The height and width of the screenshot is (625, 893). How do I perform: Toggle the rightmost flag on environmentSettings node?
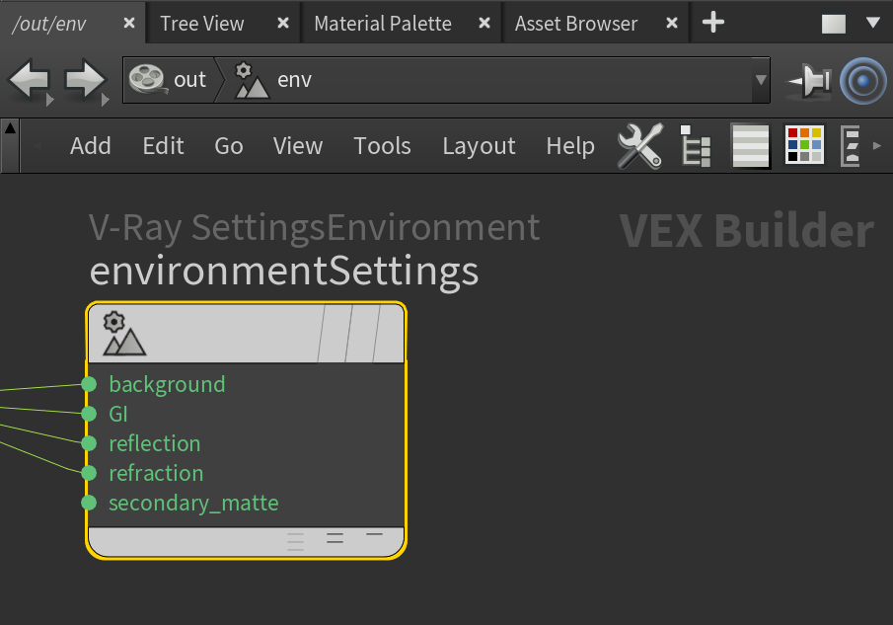[390, 334]
